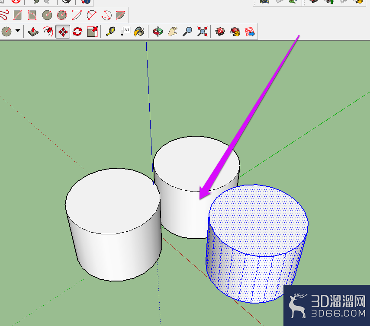Screen dimensions: 370x326
Task: Activate the Scale tool
Action: click(x=92, y=32)
